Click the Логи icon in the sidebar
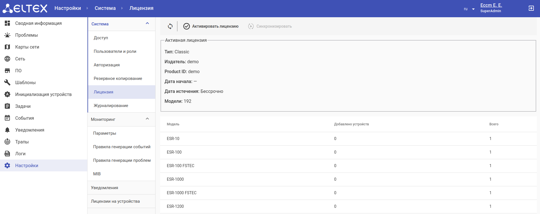This screenshot has height=214, width=540. [7, 154]
